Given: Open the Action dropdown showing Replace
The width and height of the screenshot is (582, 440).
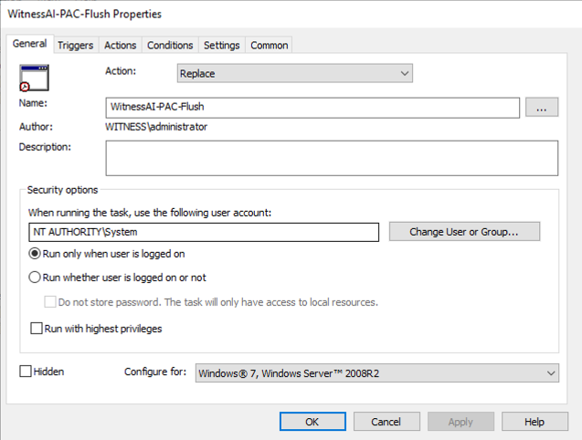Looking at the screenshot, I should [x=294, y=73].
